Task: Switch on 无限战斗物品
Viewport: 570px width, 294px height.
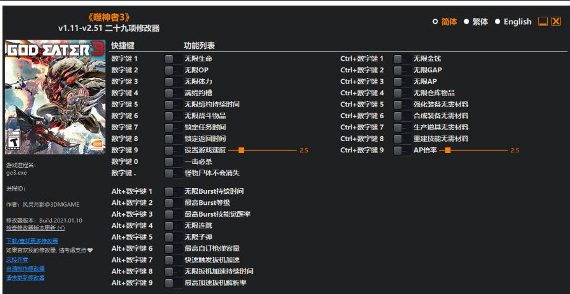Action: click(173, 116)
